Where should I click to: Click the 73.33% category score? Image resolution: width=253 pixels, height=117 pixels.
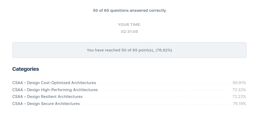tap(239, 90)
